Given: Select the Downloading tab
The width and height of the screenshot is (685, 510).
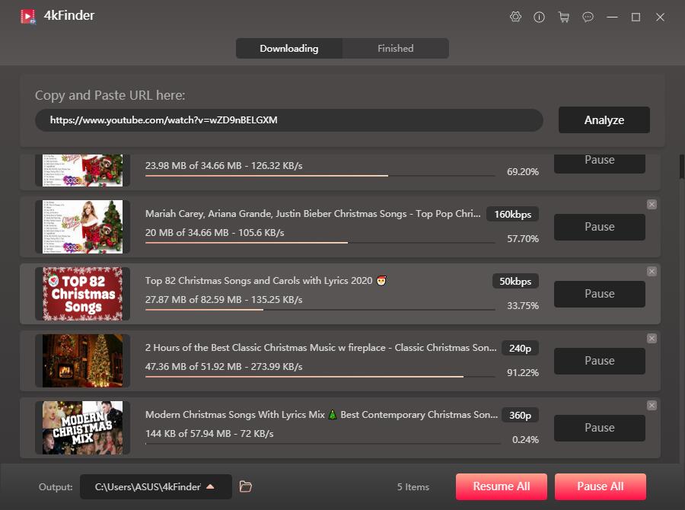Looking at the screenshot, I should coord(289,49).
